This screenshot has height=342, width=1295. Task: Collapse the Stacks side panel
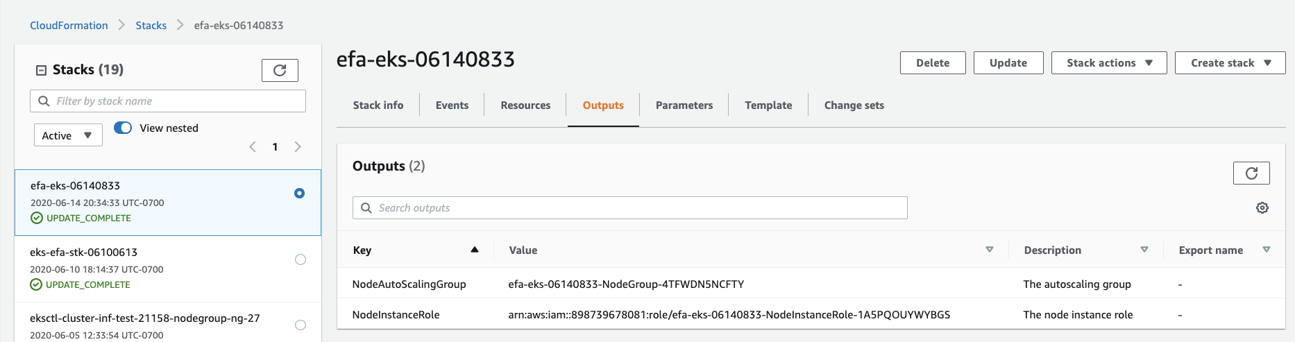point(41,70)
